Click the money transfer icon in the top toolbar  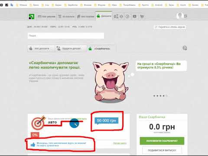[116, 16]
